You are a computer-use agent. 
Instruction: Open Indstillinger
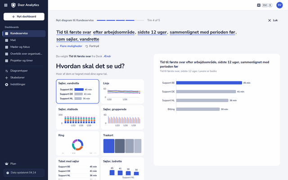pyautogui.click(x=24, y=84)
